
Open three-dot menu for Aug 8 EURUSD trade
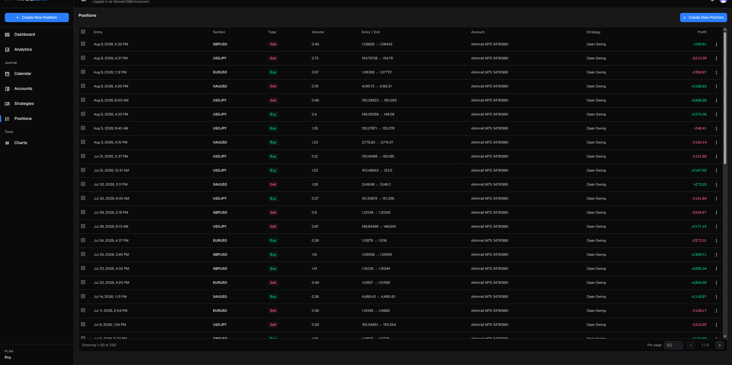click(x=716, y=72)
